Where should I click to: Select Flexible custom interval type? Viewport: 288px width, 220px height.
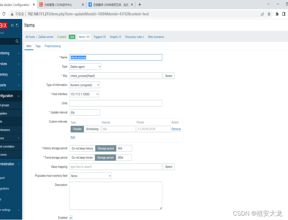pos(77,129)
